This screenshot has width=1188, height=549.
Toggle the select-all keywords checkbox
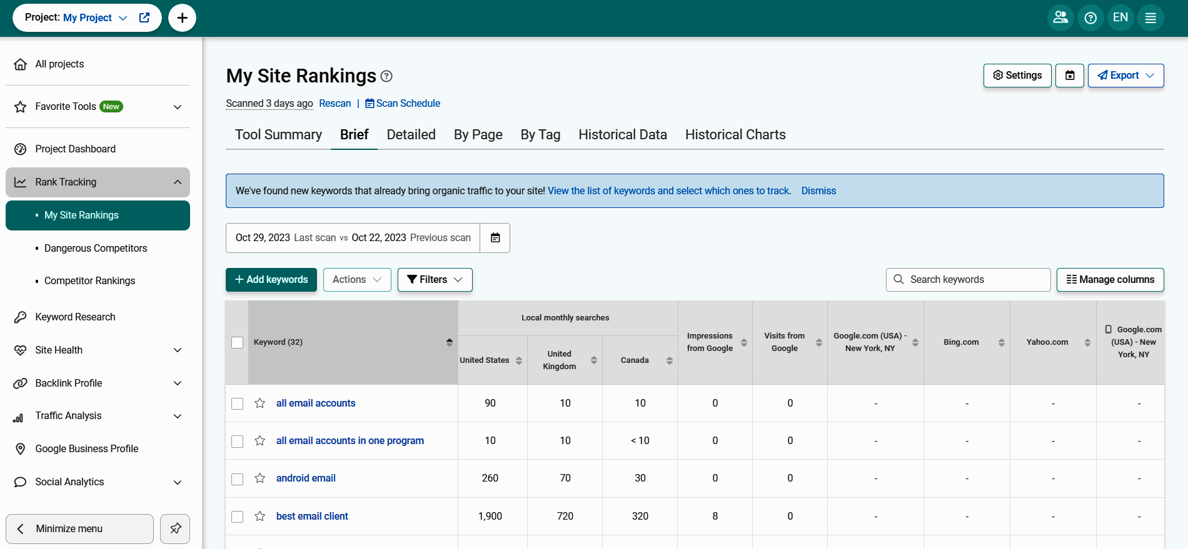pos(238,342)
